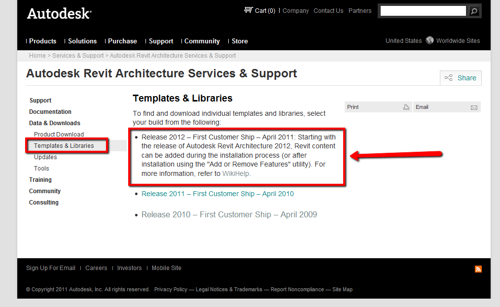The width and height of the screenshot is (500, 307).
Task: Click United States region link
Action: tap(403, 41)
